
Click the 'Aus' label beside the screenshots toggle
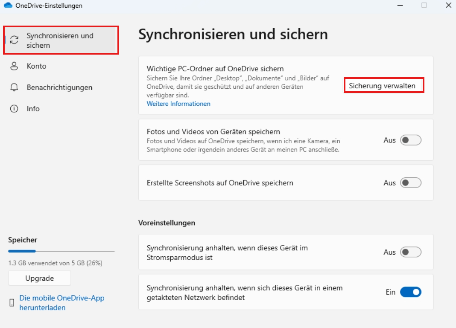(x=390, y=183)
